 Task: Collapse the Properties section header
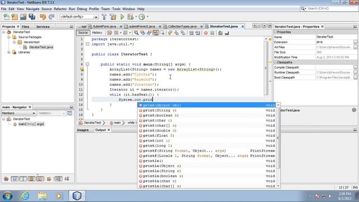pyautogui.click(x=275, y=32)
